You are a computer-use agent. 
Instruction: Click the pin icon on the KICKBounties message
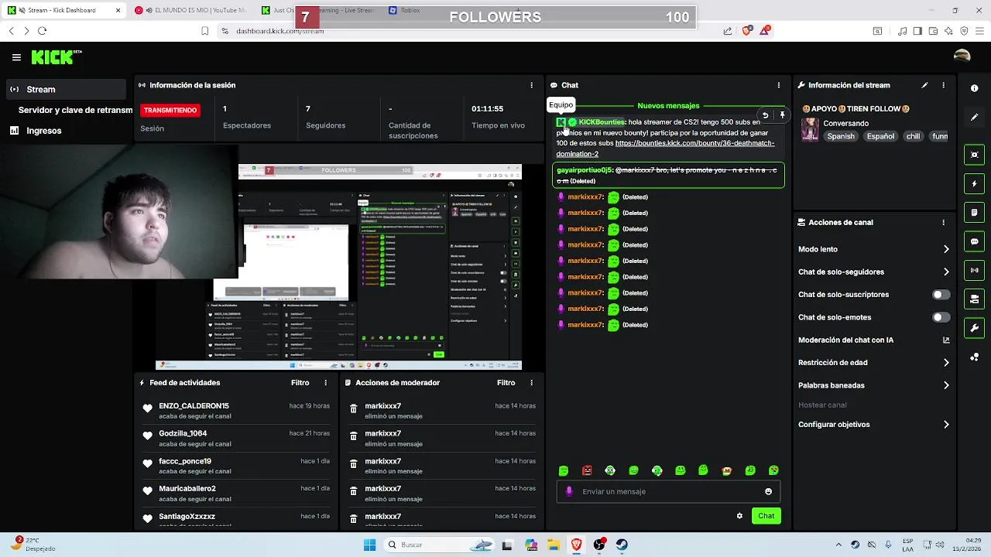click(782, 115)
